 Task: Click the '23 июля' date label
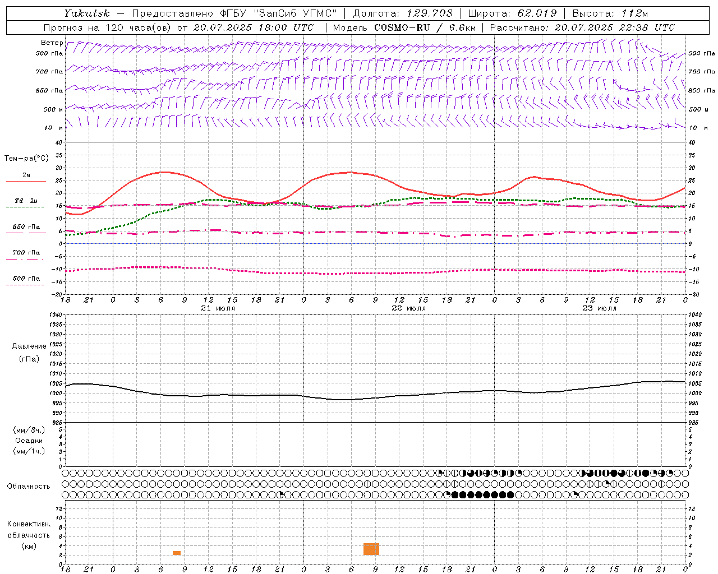click(600, 308)
